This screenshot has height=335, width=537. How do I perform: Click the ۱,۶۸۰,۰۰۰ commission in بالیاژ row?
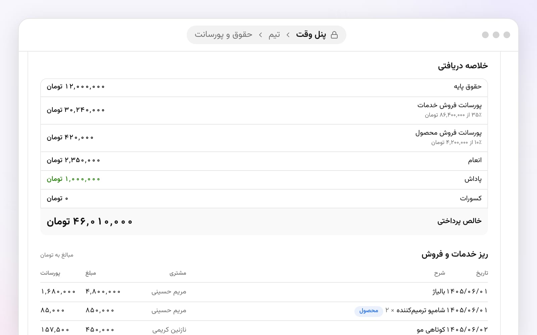[x=58, y=292]
